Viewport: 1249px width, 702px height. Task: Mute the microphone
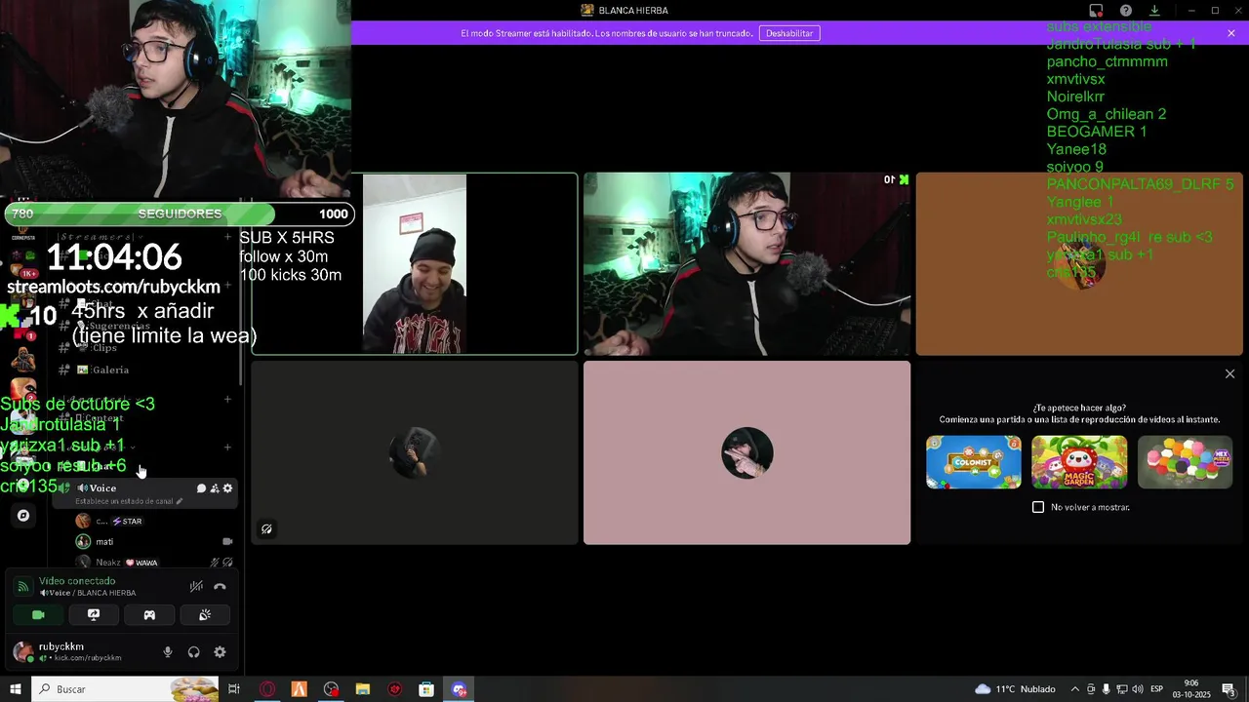pyautogui.click(x=168, y=652)
